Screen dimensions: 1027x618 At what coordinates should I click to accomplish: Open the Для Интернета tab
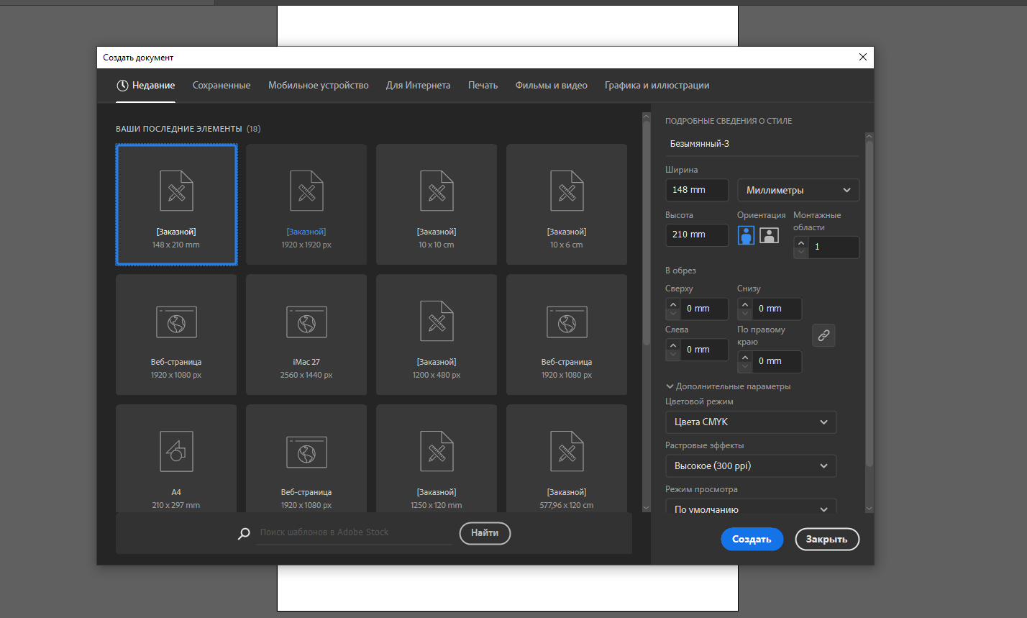pos(418,85)
